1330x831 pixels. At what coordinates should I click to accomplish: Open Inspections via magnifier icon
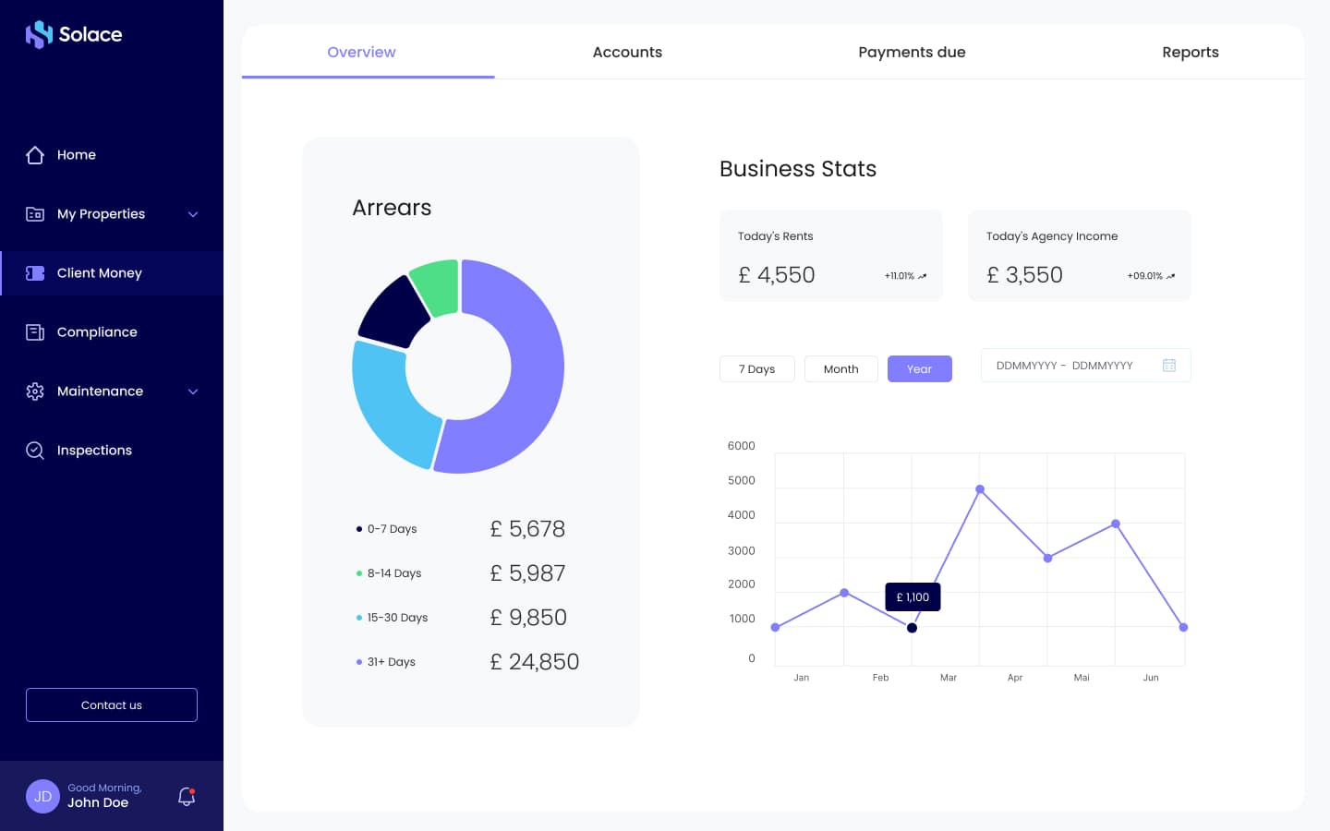[x=35, y=451]
